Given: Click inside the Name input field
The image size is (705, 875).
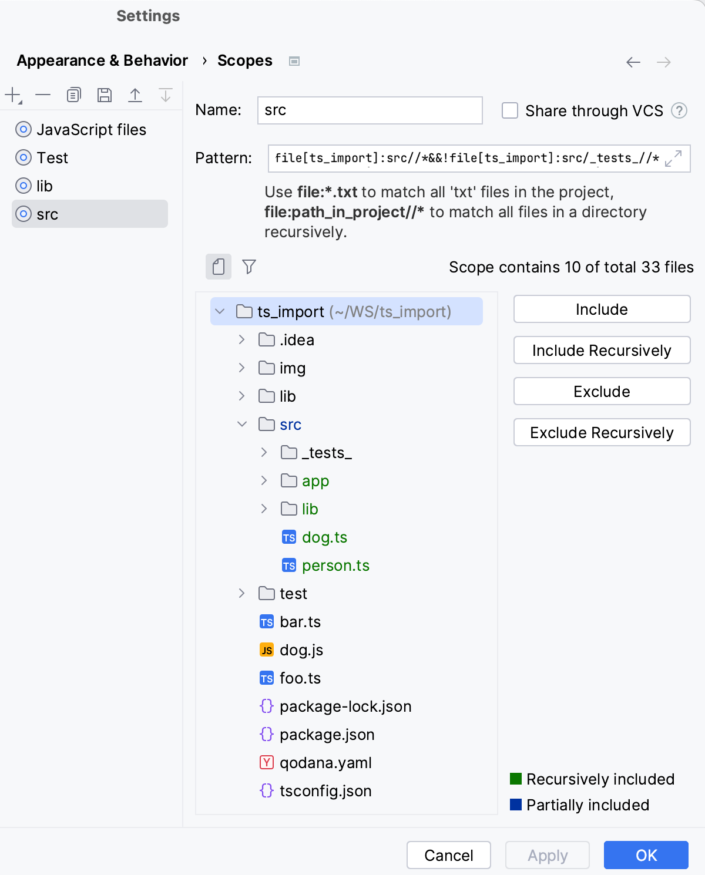Looking at the screenshot, I should 369,110.
